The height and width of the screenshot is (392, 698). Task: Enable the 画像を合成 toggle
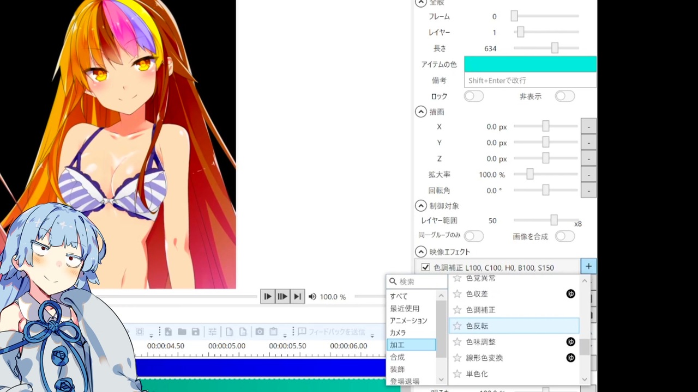coord(564,236)
